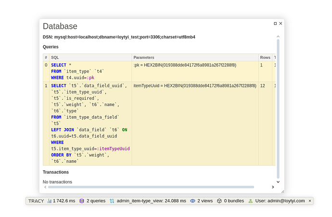
Task: Click the scroll left arrow at bottom
Action: click(45, 187)
